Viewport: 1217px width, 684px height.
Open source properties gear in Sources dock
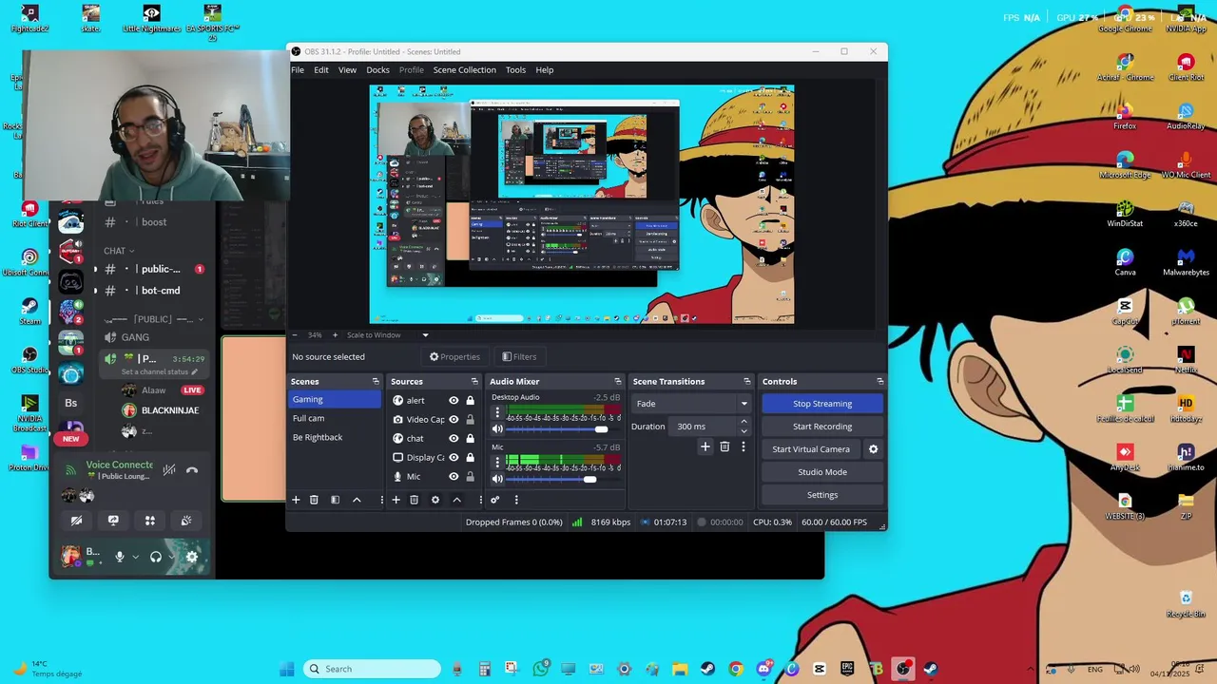(x=435, y=500)
